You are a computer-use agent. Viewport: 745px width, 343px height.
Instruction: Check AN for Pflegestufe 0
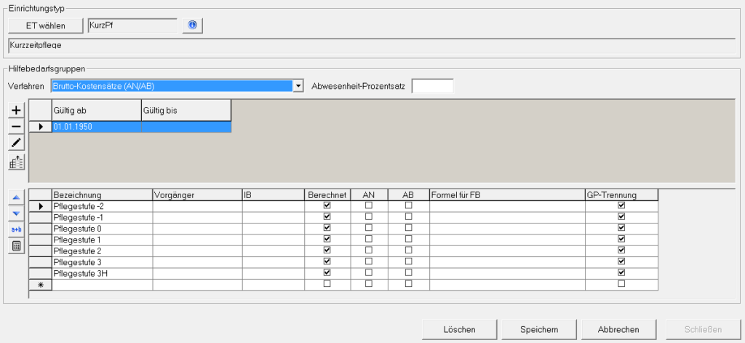coord(368,228)
